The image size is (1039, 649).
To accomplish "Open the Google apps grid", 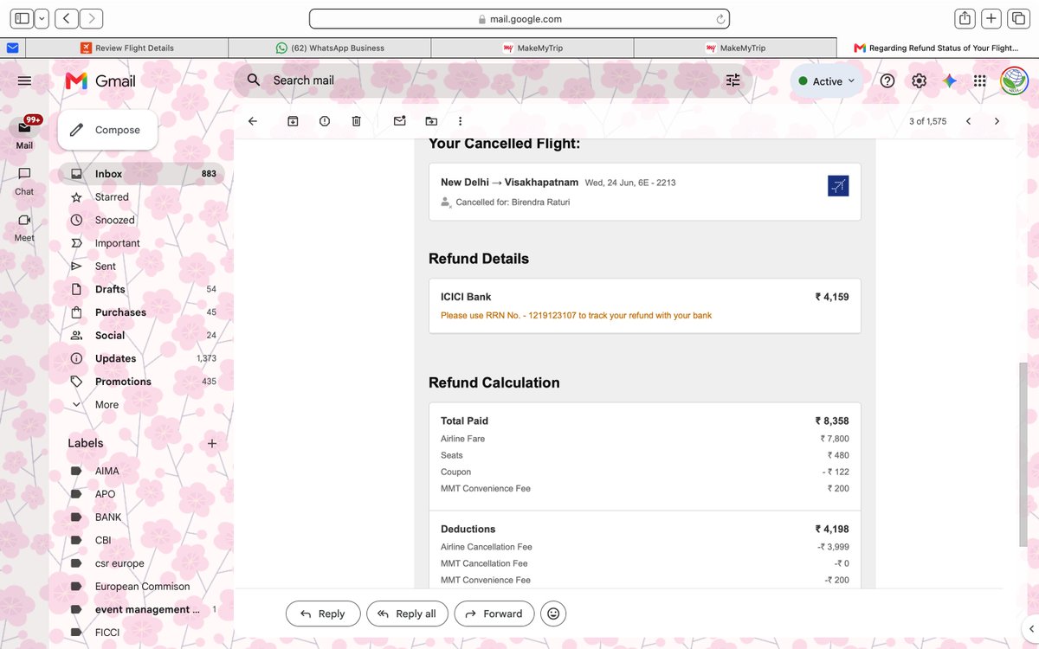I will point(980,80).
